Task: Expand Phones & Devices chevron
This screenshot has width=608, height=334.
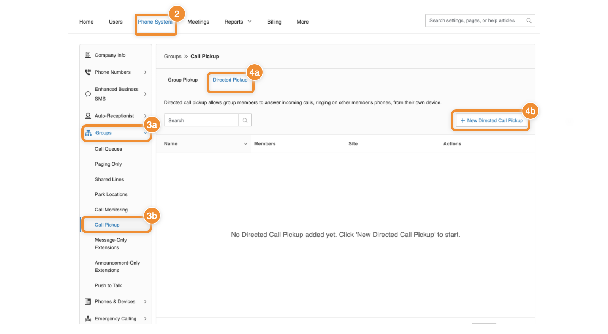Action: pos(145,302)
